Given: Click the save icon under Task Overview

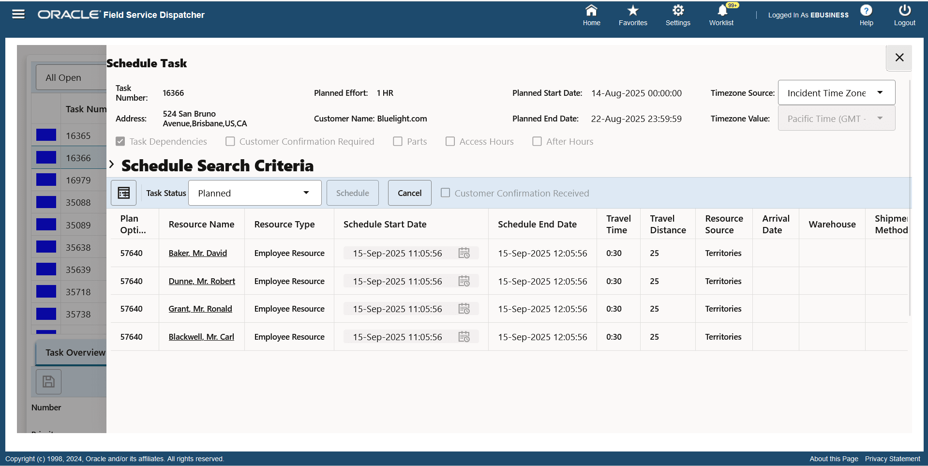Looking at the screenshot, I should click(x=48, y=382).
